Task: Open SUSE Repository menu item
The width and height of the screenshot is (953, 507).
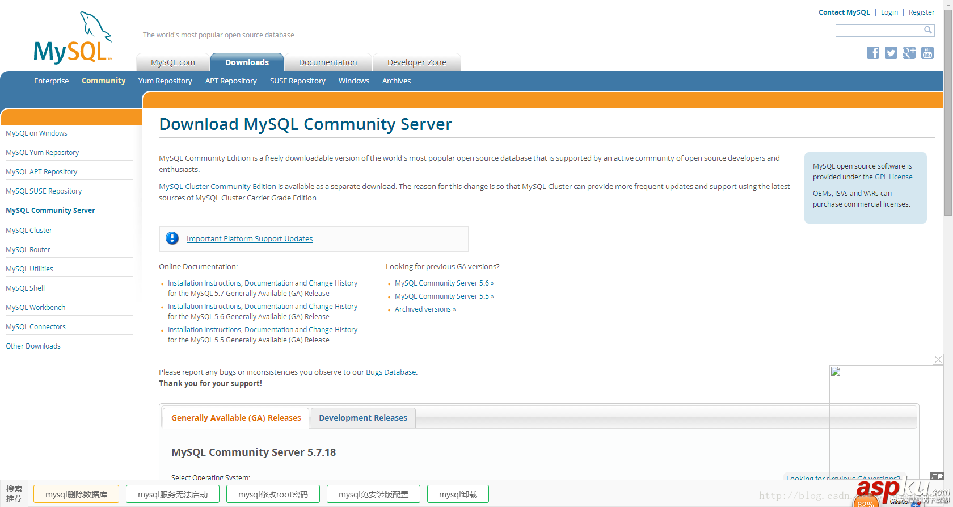Action: coord(298,81)
